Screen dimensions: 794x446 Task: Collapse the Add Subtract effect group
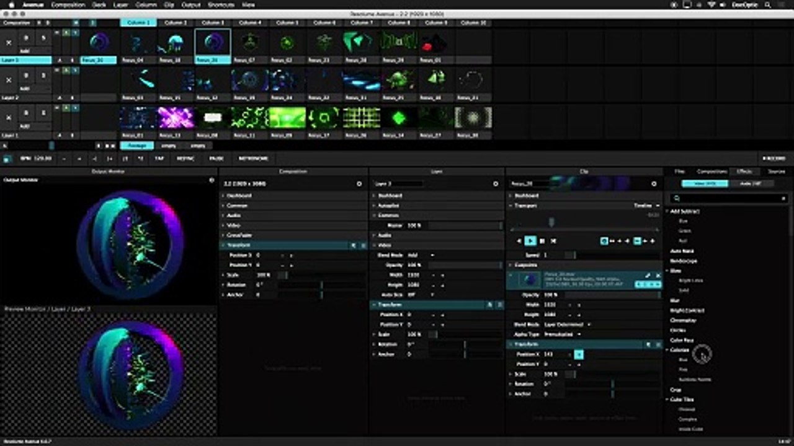(x=668, y=211)
